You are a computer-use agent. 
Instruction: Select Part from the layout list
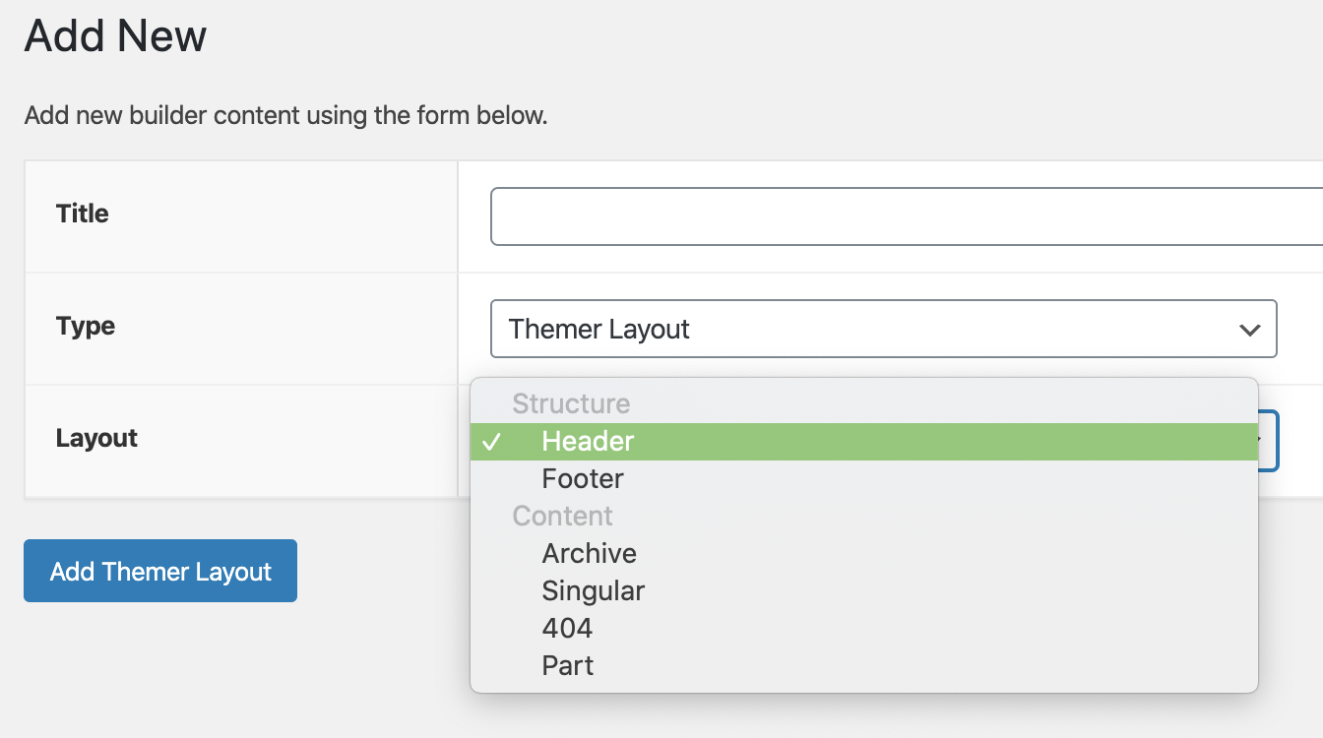[x=568, y=666]
